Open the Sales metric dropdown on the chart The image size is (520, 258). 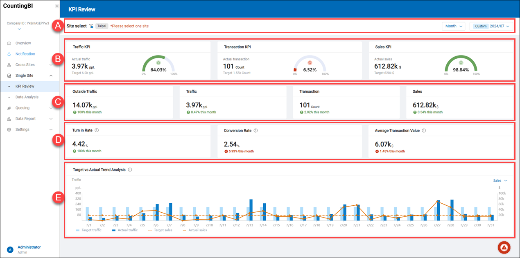point(500,180)
